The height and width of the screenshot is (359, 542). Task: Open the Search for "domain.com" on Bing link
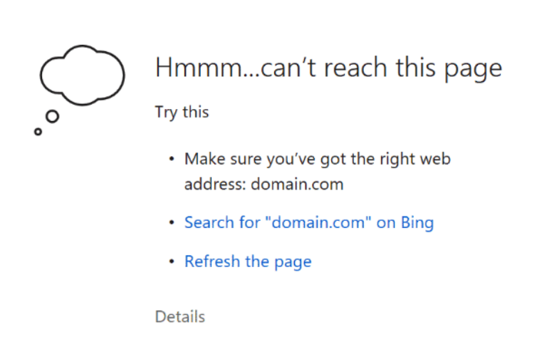[309, 222]
